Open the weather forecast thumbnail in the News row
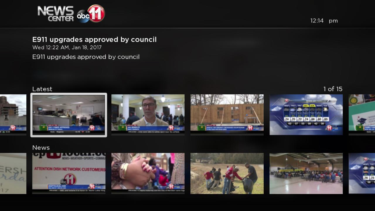This screenshot has width=375, height=211. (x=362, y=173)
